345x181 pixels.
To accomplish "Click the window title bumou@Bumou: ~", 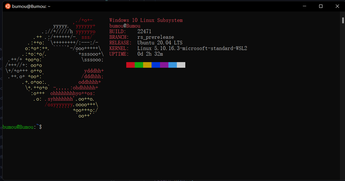I will [x=32, y=6].
